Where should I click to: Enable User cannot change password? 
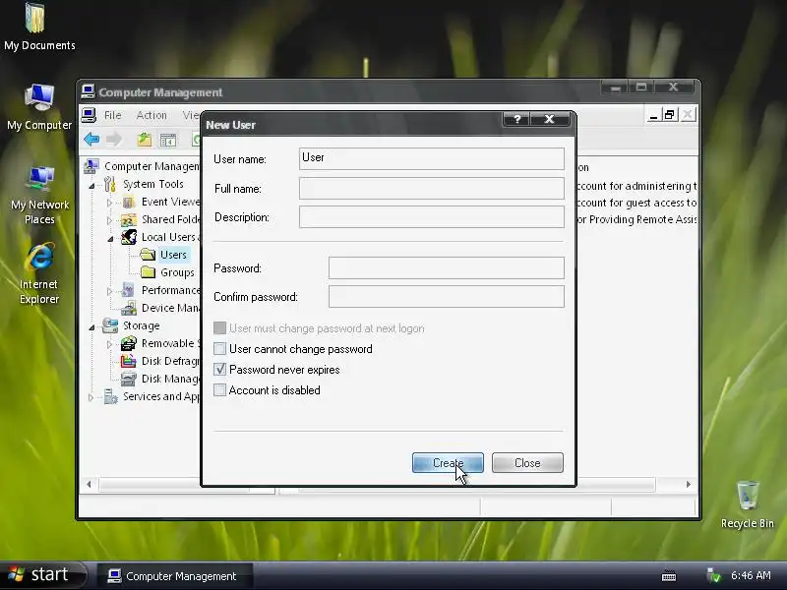219,349
